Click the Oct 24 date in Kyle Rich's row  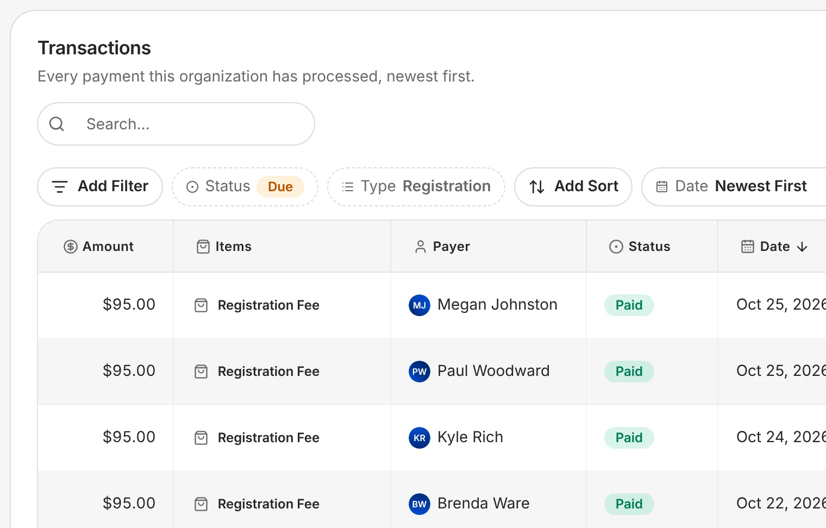click(781, 437)
